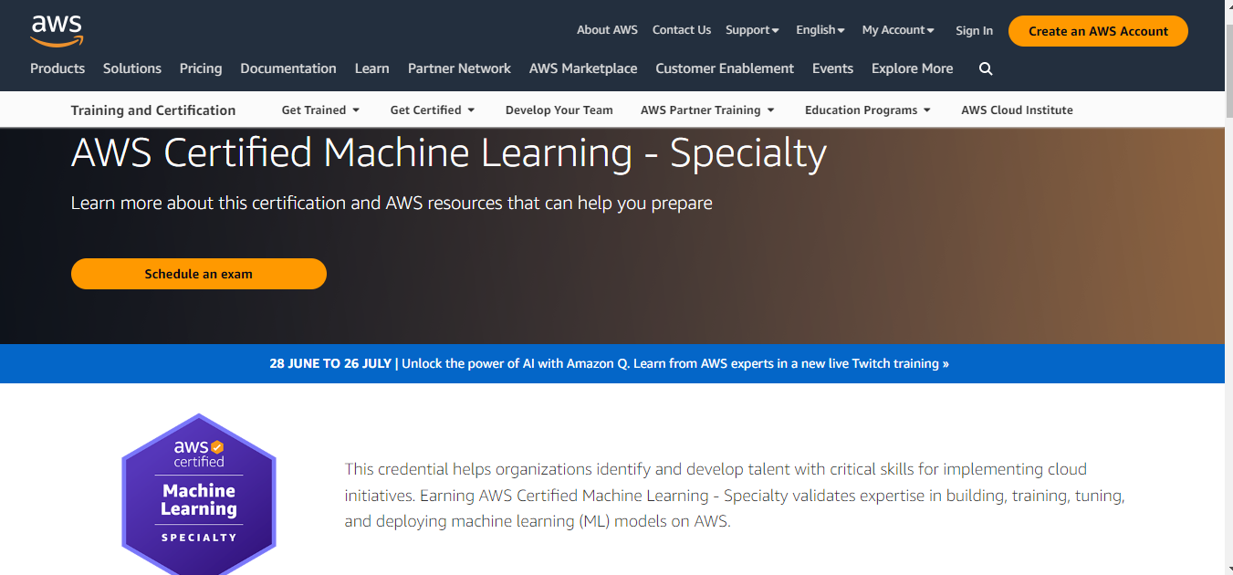This screenshot has height=575, width=1233.
Task: Click the AWS logo in header
Action: tap(57, 30)
